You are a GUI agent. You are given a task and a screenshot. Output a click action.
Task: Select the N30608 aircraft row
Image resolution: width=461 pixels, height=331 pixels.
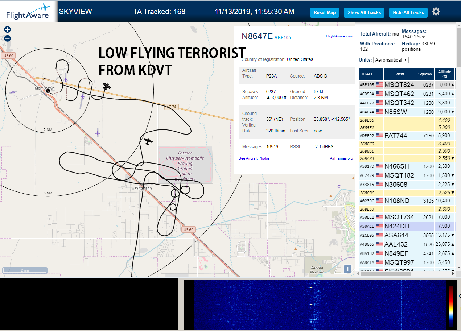coord(407,185)
